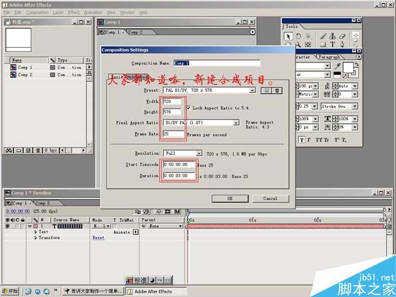Select the Clone Stamp tool

[x=333, y=36]
